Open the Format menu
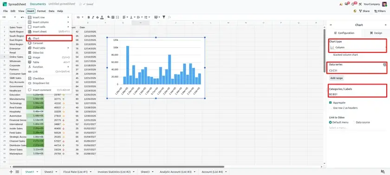This screenshot has width=390, height=175. tap(41, 11)
